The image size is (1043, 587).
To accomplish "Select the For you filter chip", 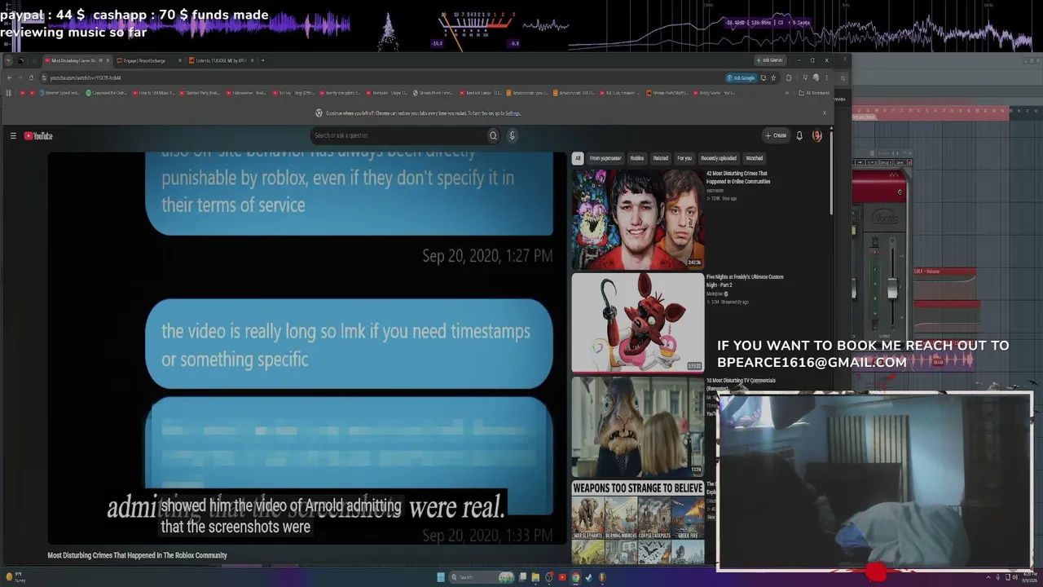I will [x=684, y=158].
